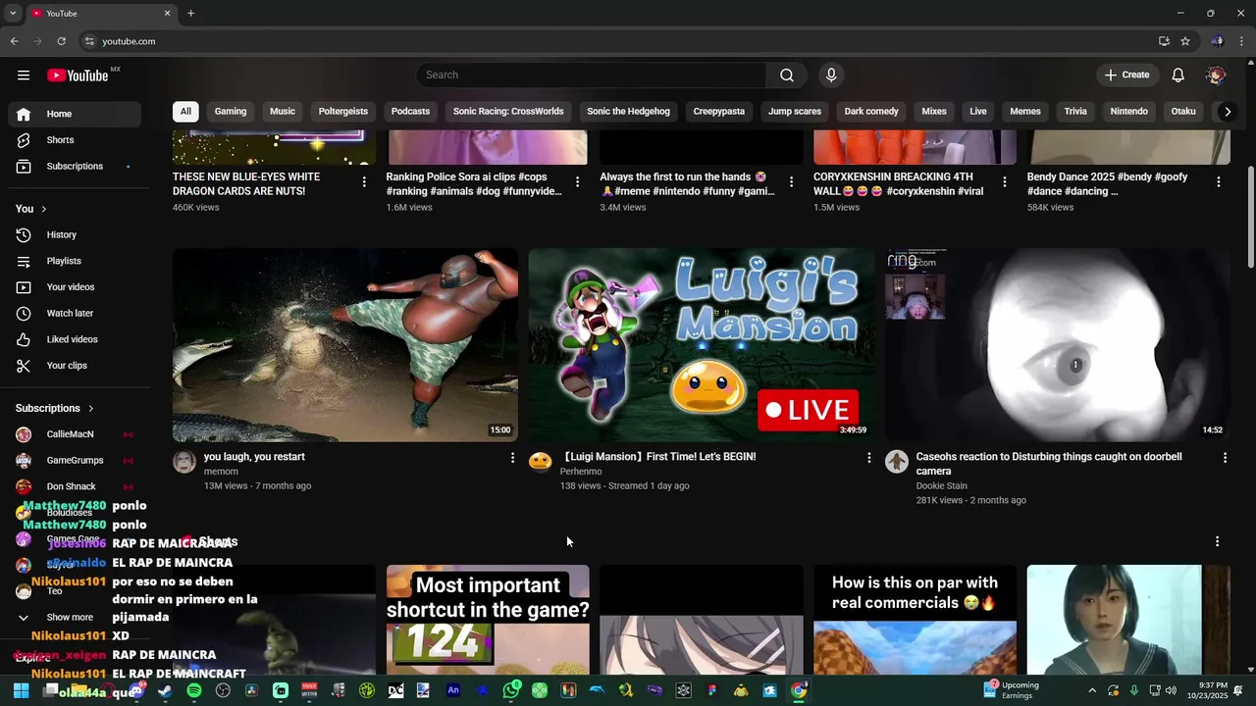This screenshot has width=1256, height=706.
Task: Open options for 'you laugh, you restart'
Action: (512, 458)
